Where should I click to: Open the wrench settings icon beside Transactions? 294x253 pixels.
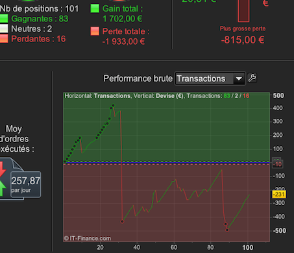tap(252, 78)
